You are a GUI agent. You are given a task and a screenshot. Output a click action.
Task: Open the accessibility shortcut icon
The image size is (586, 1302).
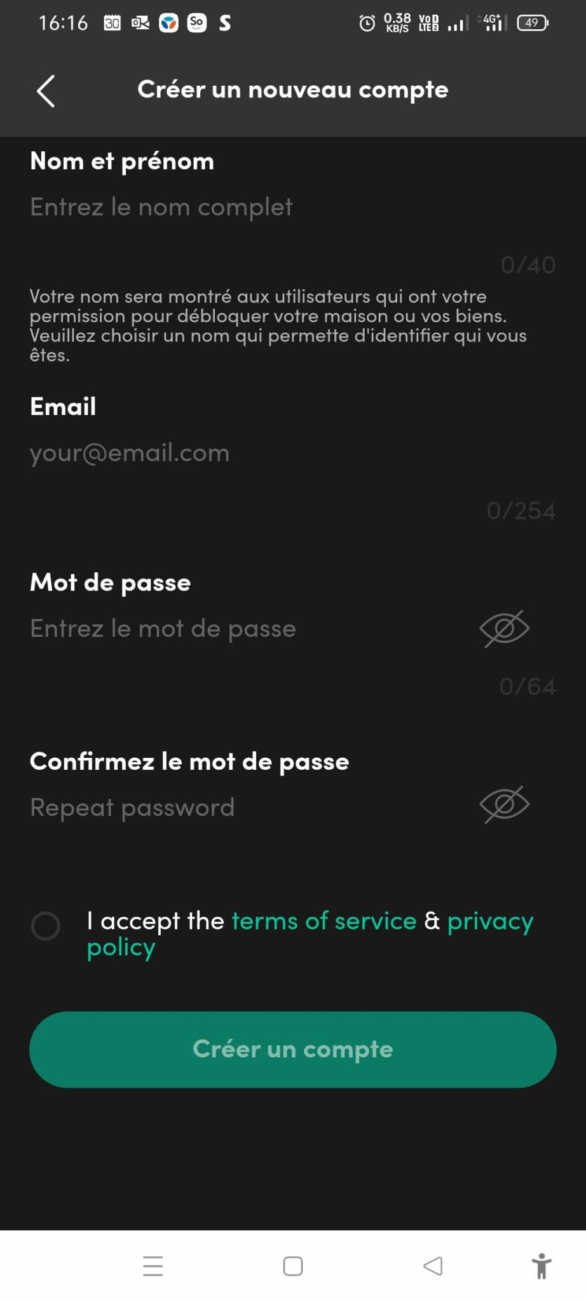542,1266
